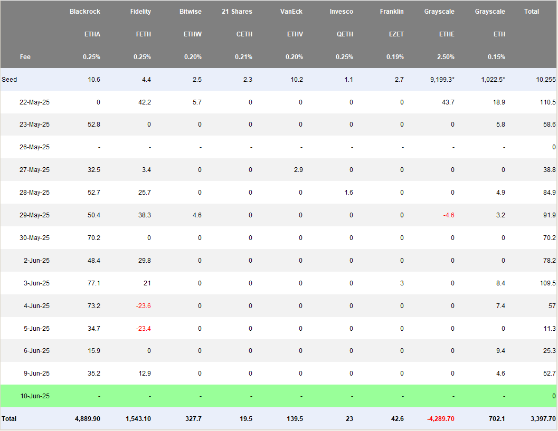558x431 pixels.
Task: Click the 23-May-25 date cell
Action: (34, 124)
